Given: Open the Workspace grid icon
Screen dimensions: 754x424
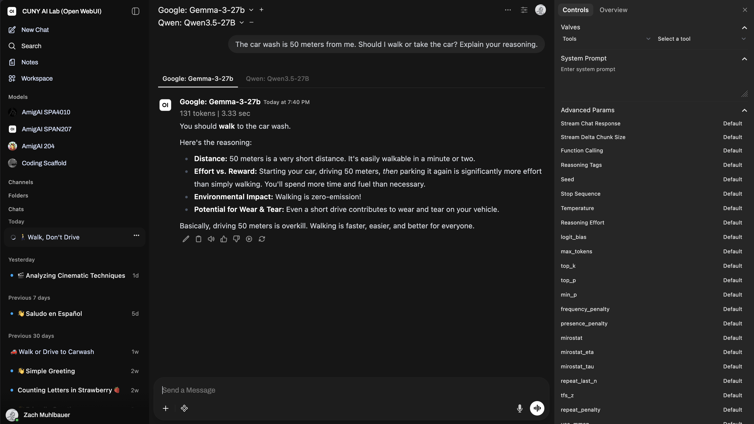Looking at the screenshot, I should (x=12, y=79).
